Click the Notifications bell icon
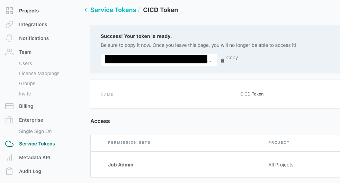Screen dimensions: 340x183 (x=9, y=38)
